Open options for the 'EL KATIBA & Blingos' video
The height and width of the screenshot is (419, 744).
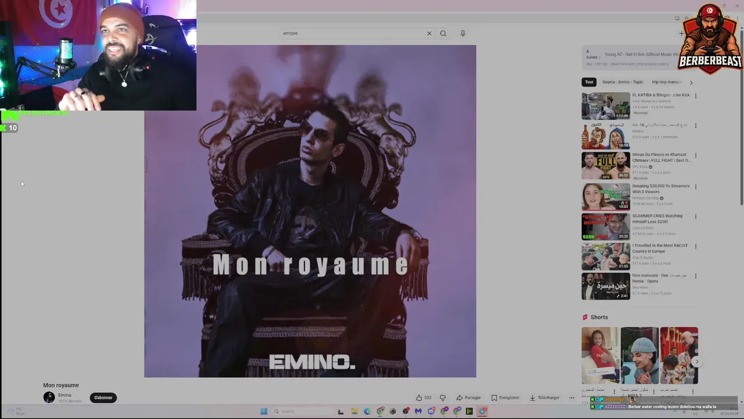point(695,95)
